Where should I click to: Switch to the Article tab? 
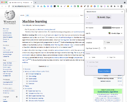[22, 15]
